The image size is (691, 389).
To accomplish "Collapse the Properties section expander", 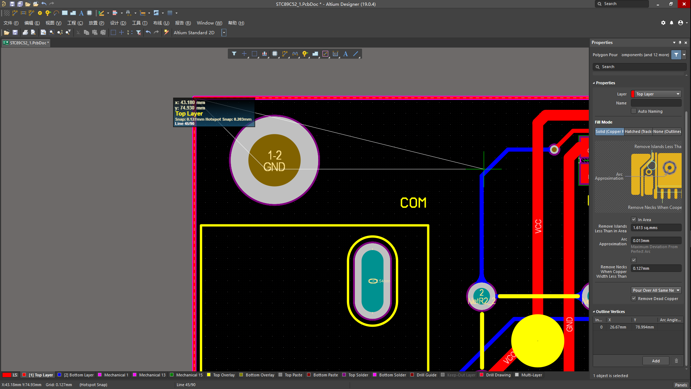I will click(x=594, y=83).
